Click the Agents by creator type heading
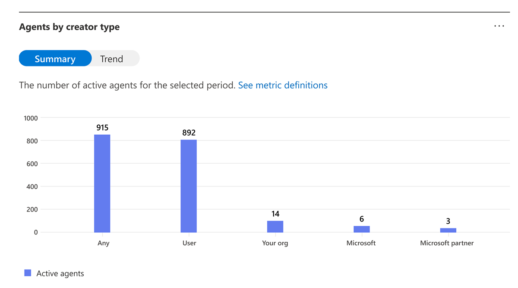The image size is (518, 288). (x=69, y=27)
